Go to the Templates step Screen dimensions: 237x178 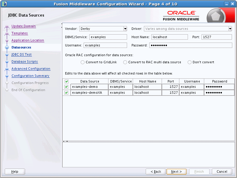(20, 33)
